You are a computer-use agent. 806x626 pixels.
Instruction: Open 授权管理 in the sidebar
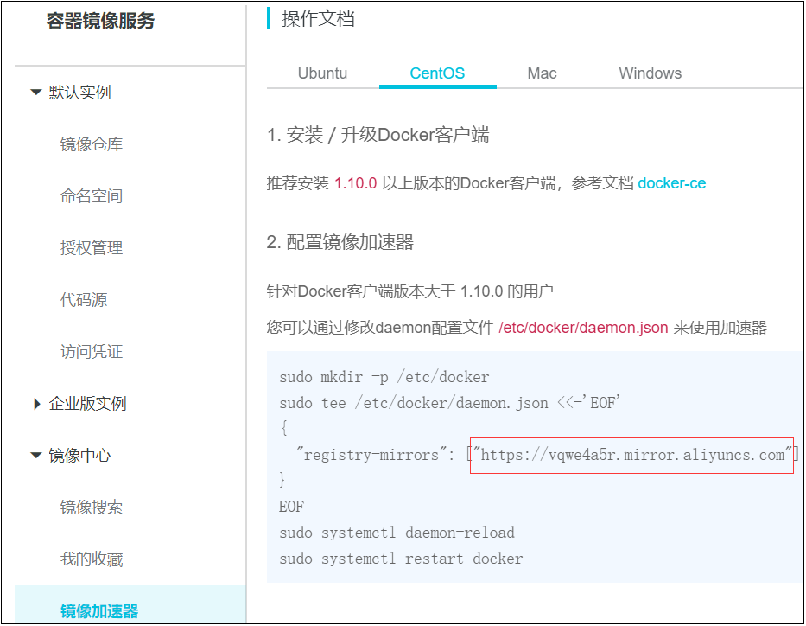tap(92, 248)
